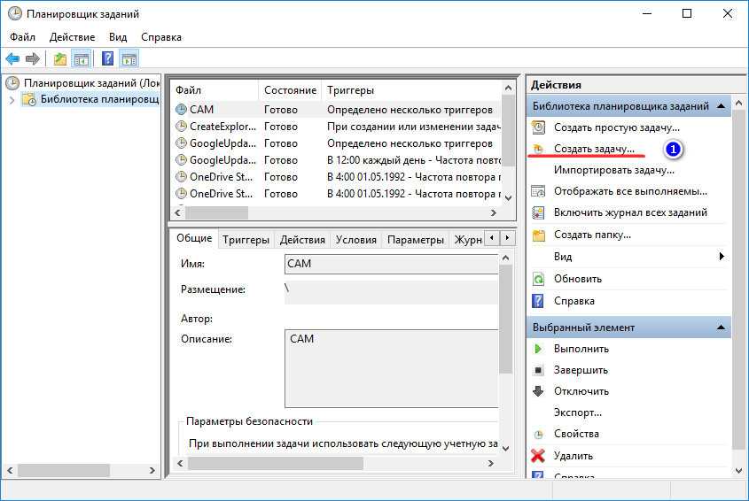This screenshot has height=501, width=749.
Task: Open the 'Действие' menu in the menu bar
Action: 72,37
